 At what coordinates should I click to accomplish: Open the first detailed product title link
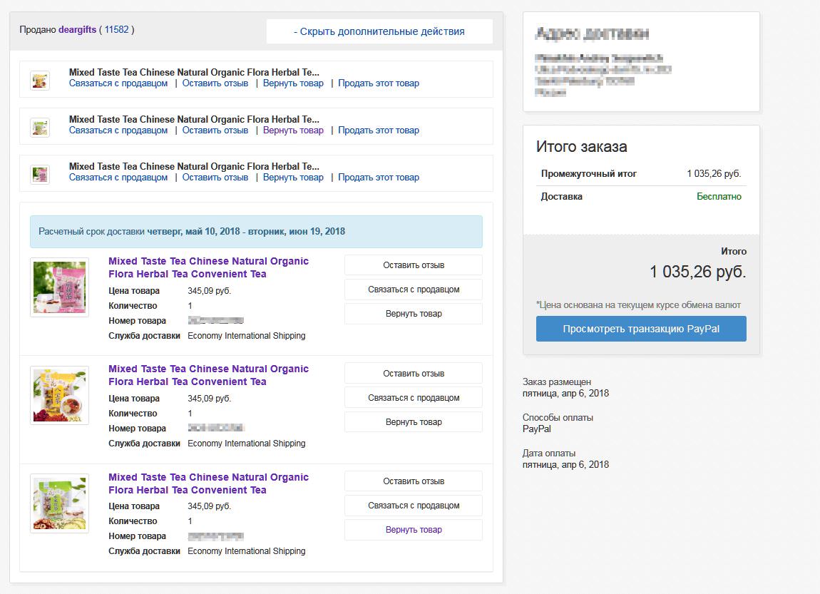coord(208,267)
